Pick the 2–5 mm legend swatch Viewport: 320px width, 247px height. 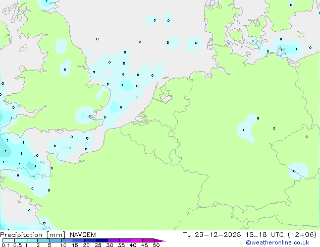[x=43, y=240]
